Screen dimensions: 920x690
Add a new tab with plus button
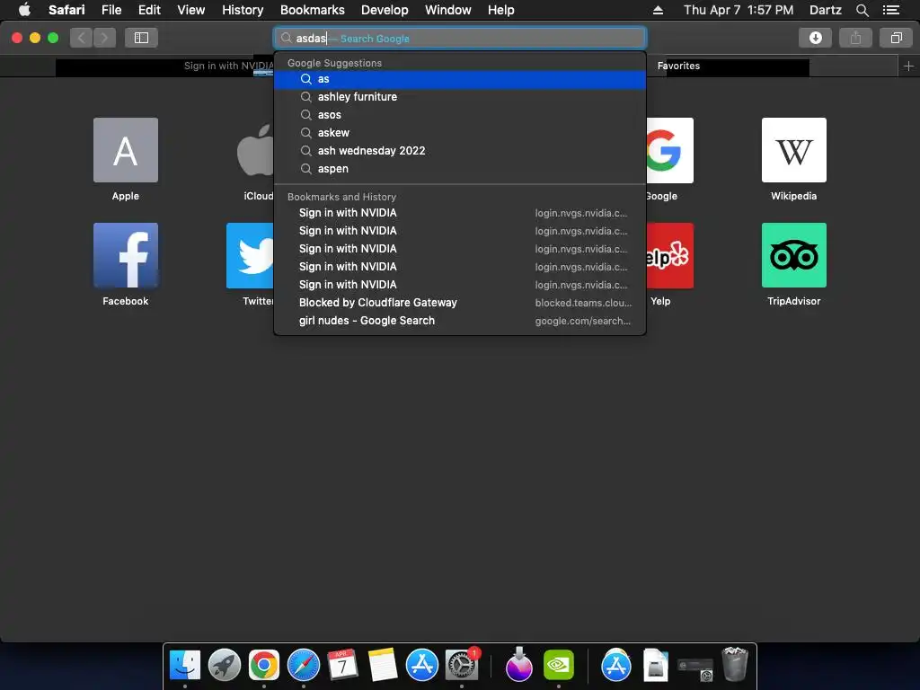point(909,66)
